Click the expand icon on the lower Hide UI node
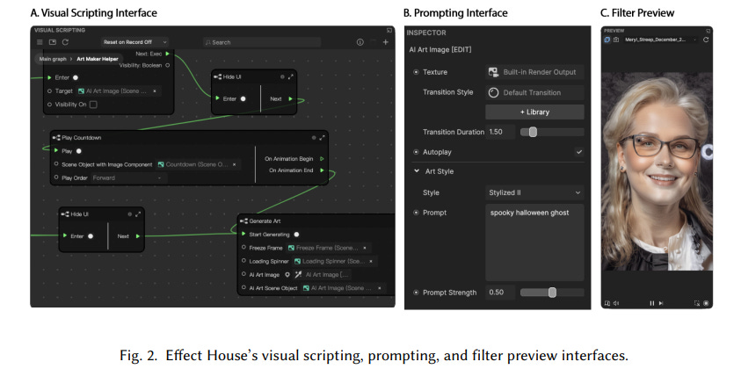The height and width of the screenshot is (369, 734). pyautogui.click(x=138, y=214)
